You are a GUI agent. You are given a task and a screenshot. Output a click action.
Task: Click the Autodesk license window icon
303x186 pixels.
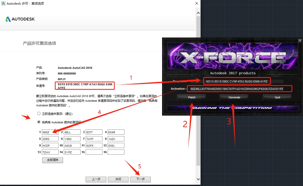coord(4,3)
